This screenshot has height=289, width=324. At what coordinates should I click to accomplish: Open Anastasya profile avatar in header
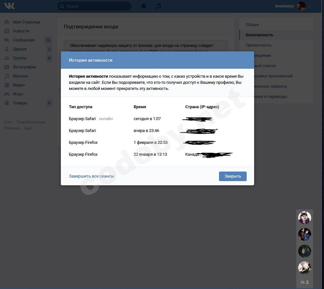(x=301, y=6)
